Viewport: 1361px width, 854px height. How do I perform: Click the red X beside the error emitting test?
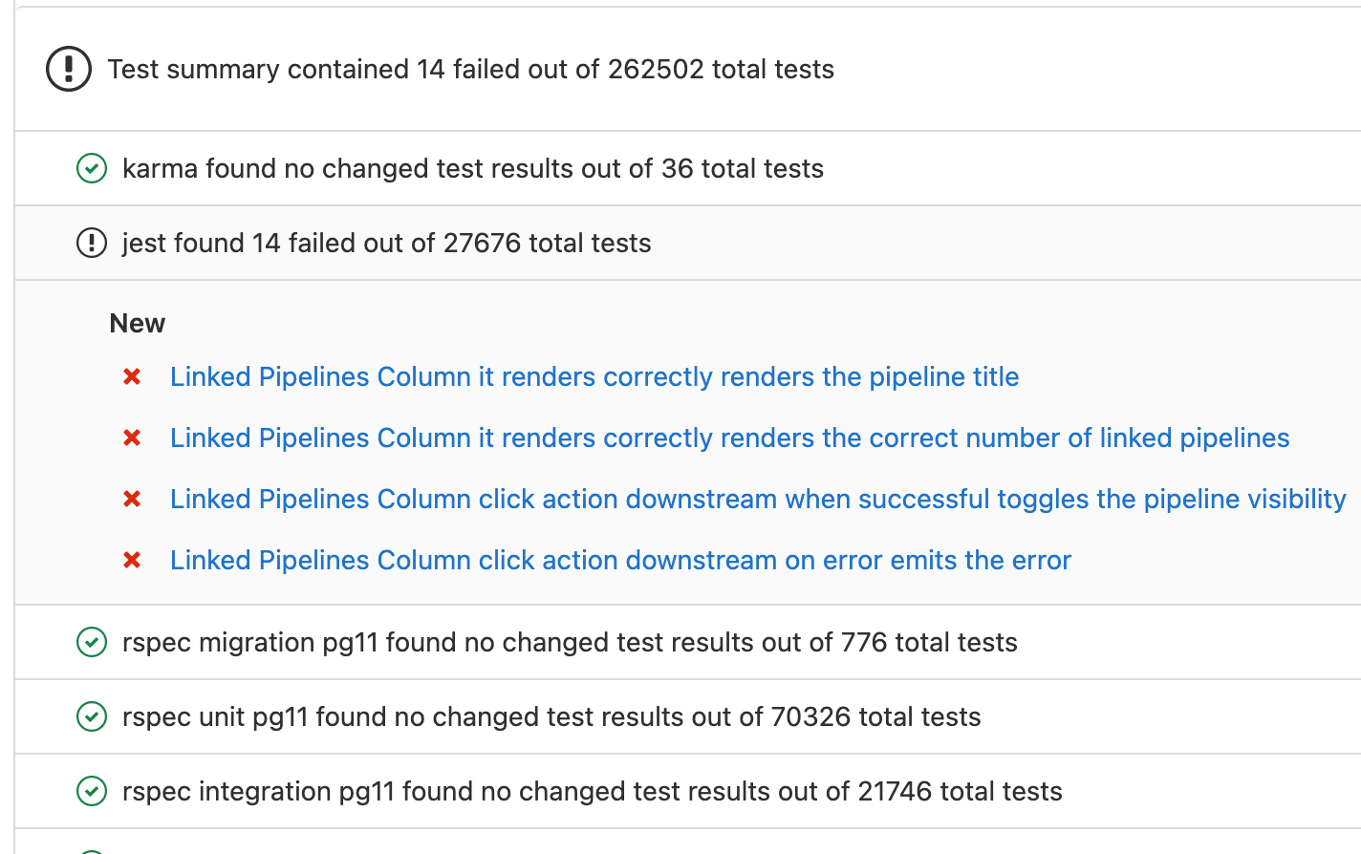131,560
